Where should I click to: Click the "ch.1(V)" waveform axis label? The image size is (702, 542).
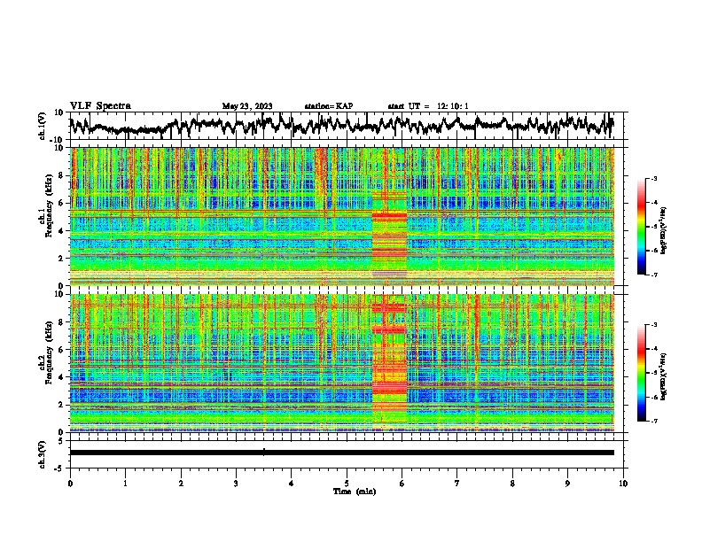point(43,126)
